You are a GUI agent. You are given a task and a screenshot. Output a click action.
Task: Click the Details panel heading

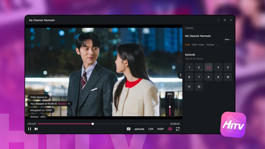(189, 28)
